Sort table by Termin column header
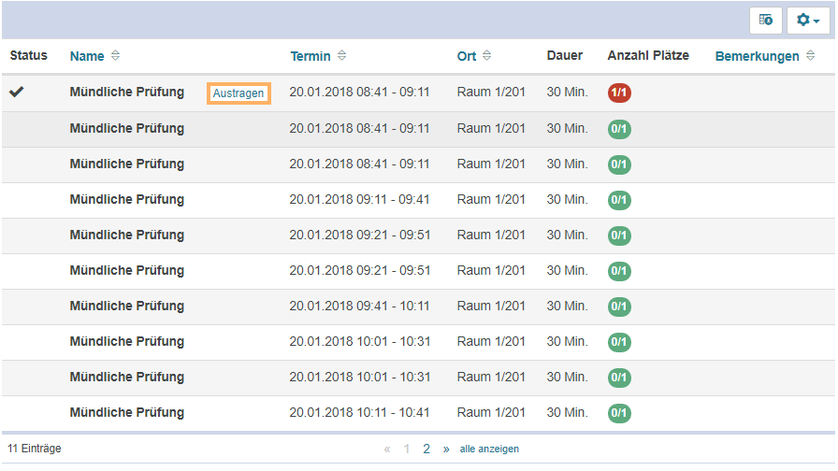838x471 pixels. coord(311,56)
